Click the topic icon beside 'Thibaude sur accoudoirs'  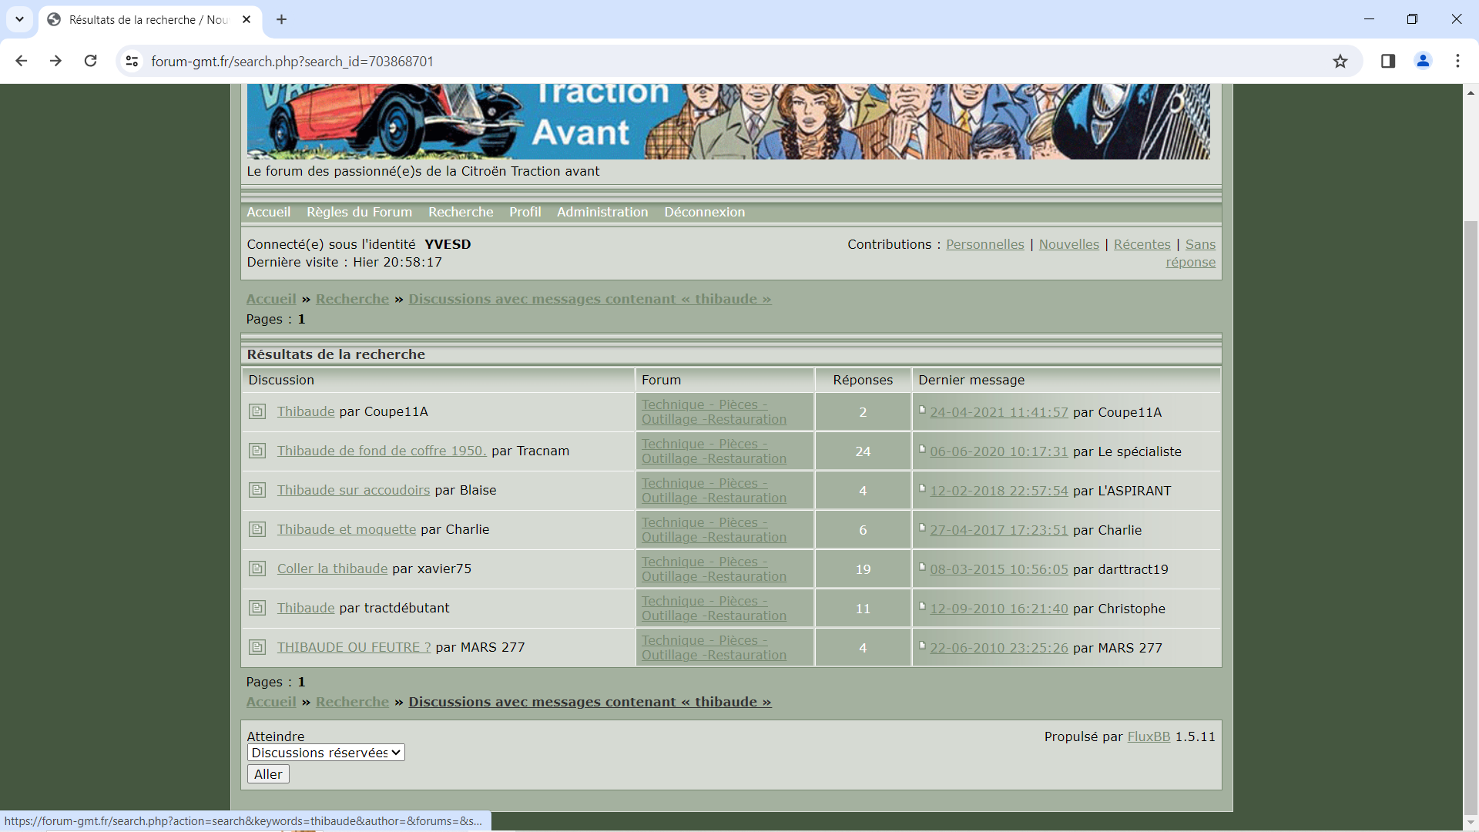(257, 490)
